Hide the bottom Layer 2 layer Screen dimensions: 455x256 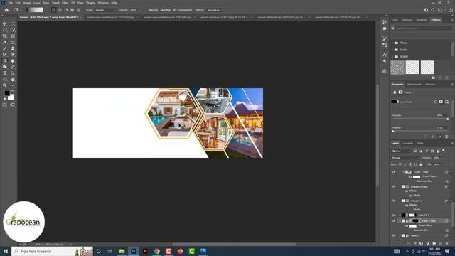click(393, 235)
